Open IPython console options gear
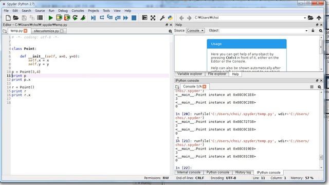Screen dimensions: 329x185 319,87
